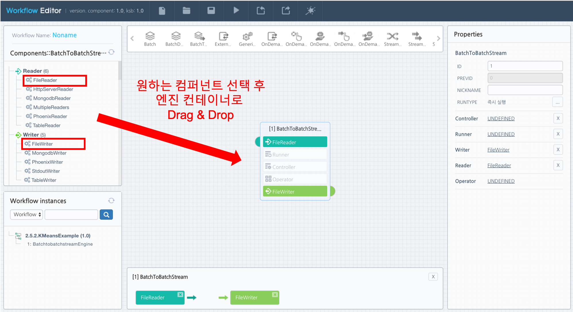
Task: Remove FileReader block in bottom panel
Action: [180, 294]
